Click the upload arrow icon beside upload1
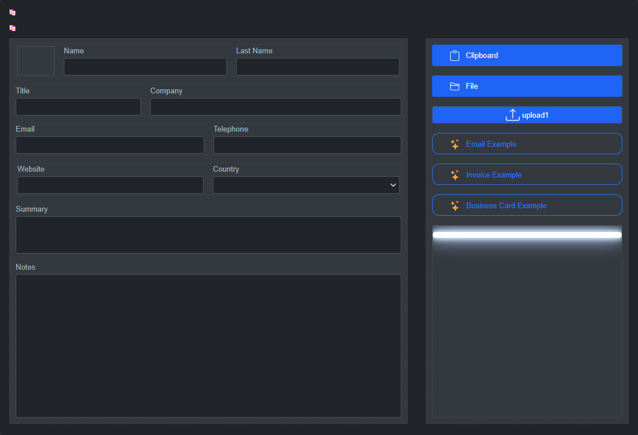The width and height of the screenshot is (638, 435). click(513, 115)
